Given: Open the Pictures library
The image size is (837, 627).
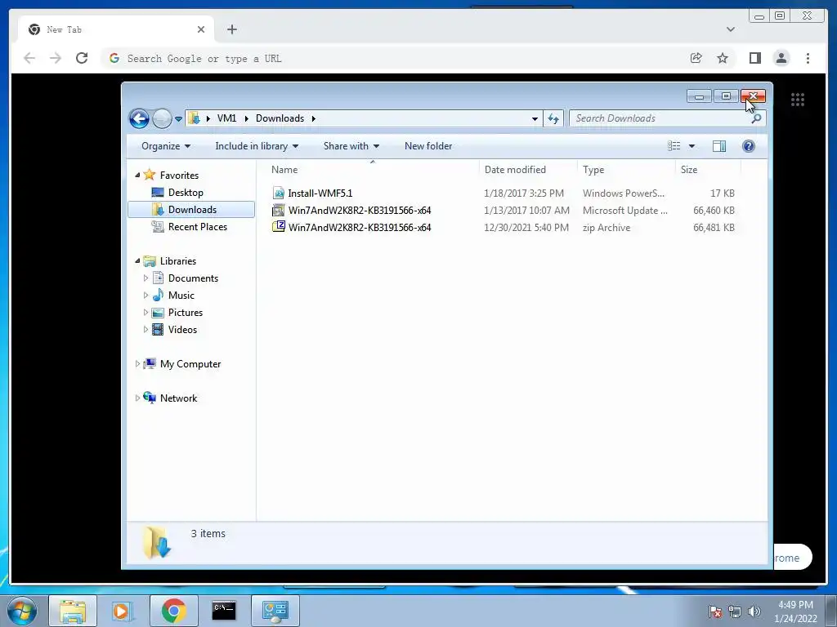Looking at the screenshot, I should tap(186, 312).
